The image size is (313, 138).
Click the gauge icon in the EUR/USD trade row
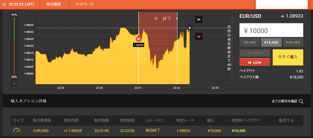click(x=17, y=130)
